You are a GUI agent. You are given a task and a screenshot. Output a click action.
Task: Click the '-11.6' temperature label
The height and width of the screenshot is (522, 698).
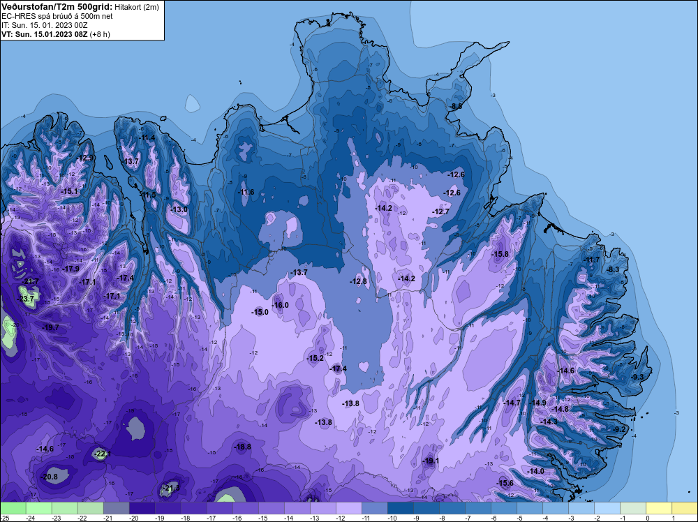(246, 192)
